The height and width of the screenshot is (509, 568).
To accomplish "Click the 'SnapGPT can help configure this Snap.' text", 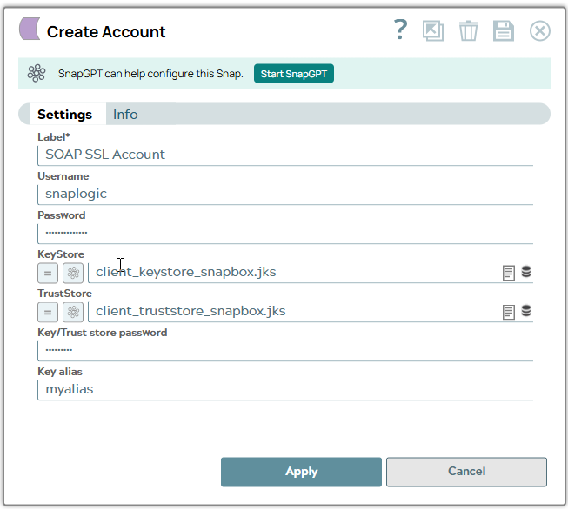I will [x=150, y=74].
